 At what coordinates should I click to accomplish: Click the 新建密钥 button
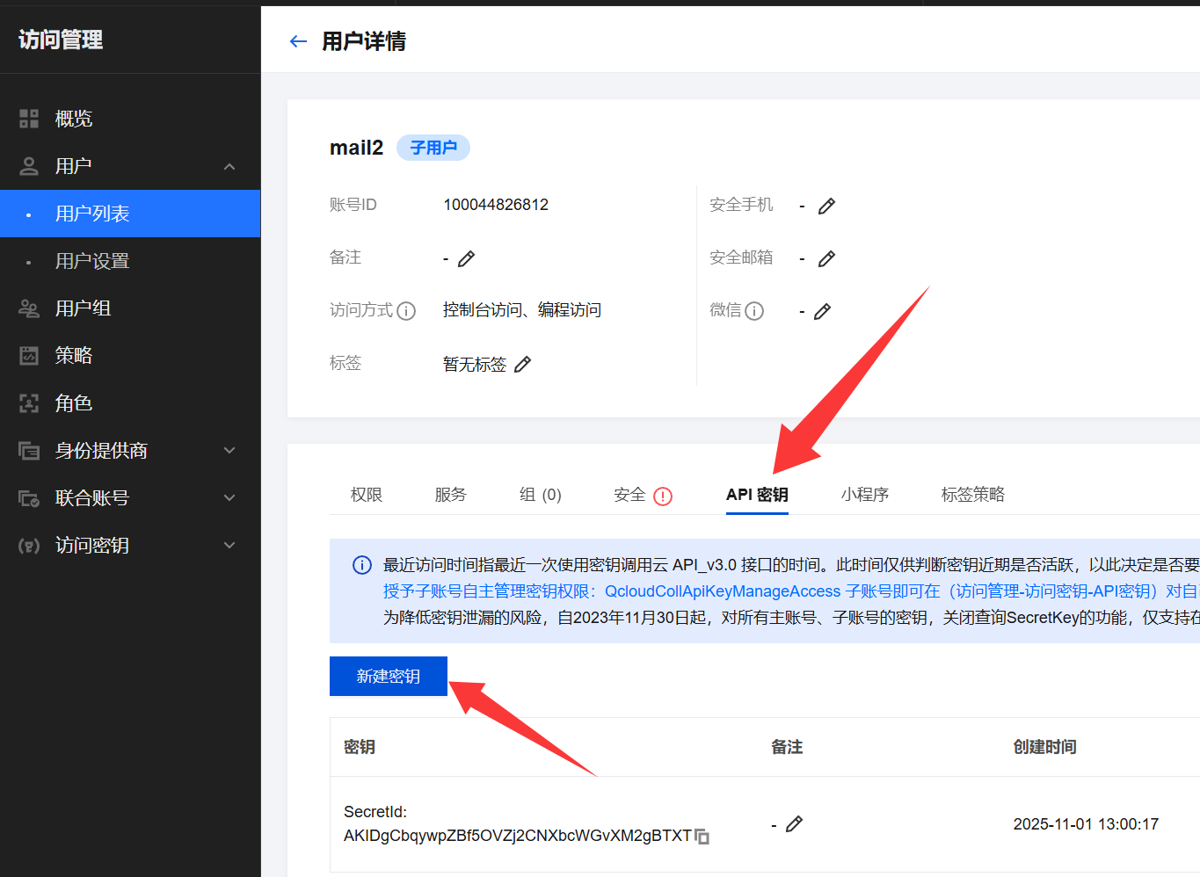click(388, 676)
